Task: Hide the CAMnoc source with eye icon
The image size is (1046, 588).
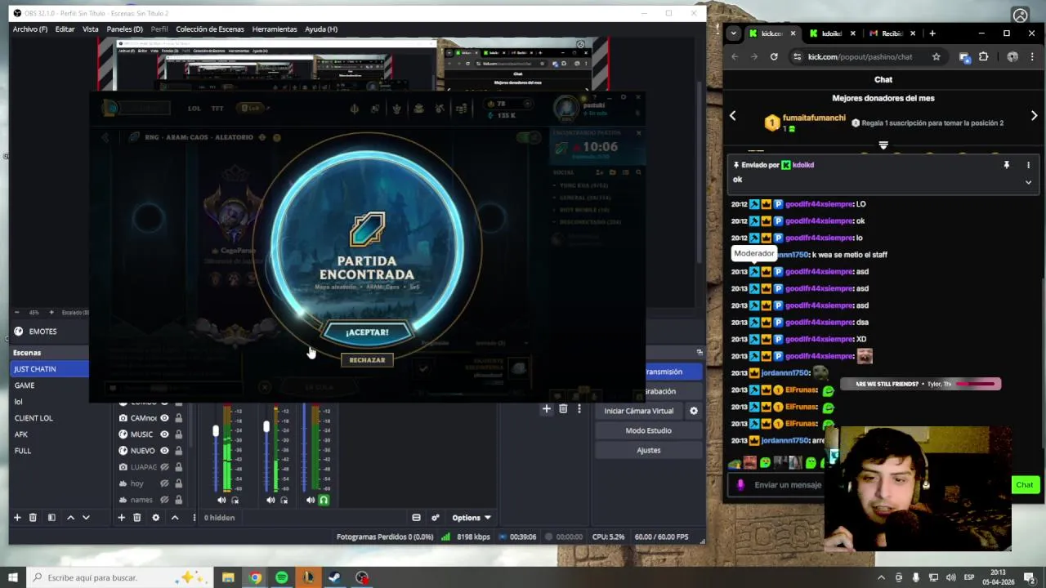Action: click(x=164, y=418)
